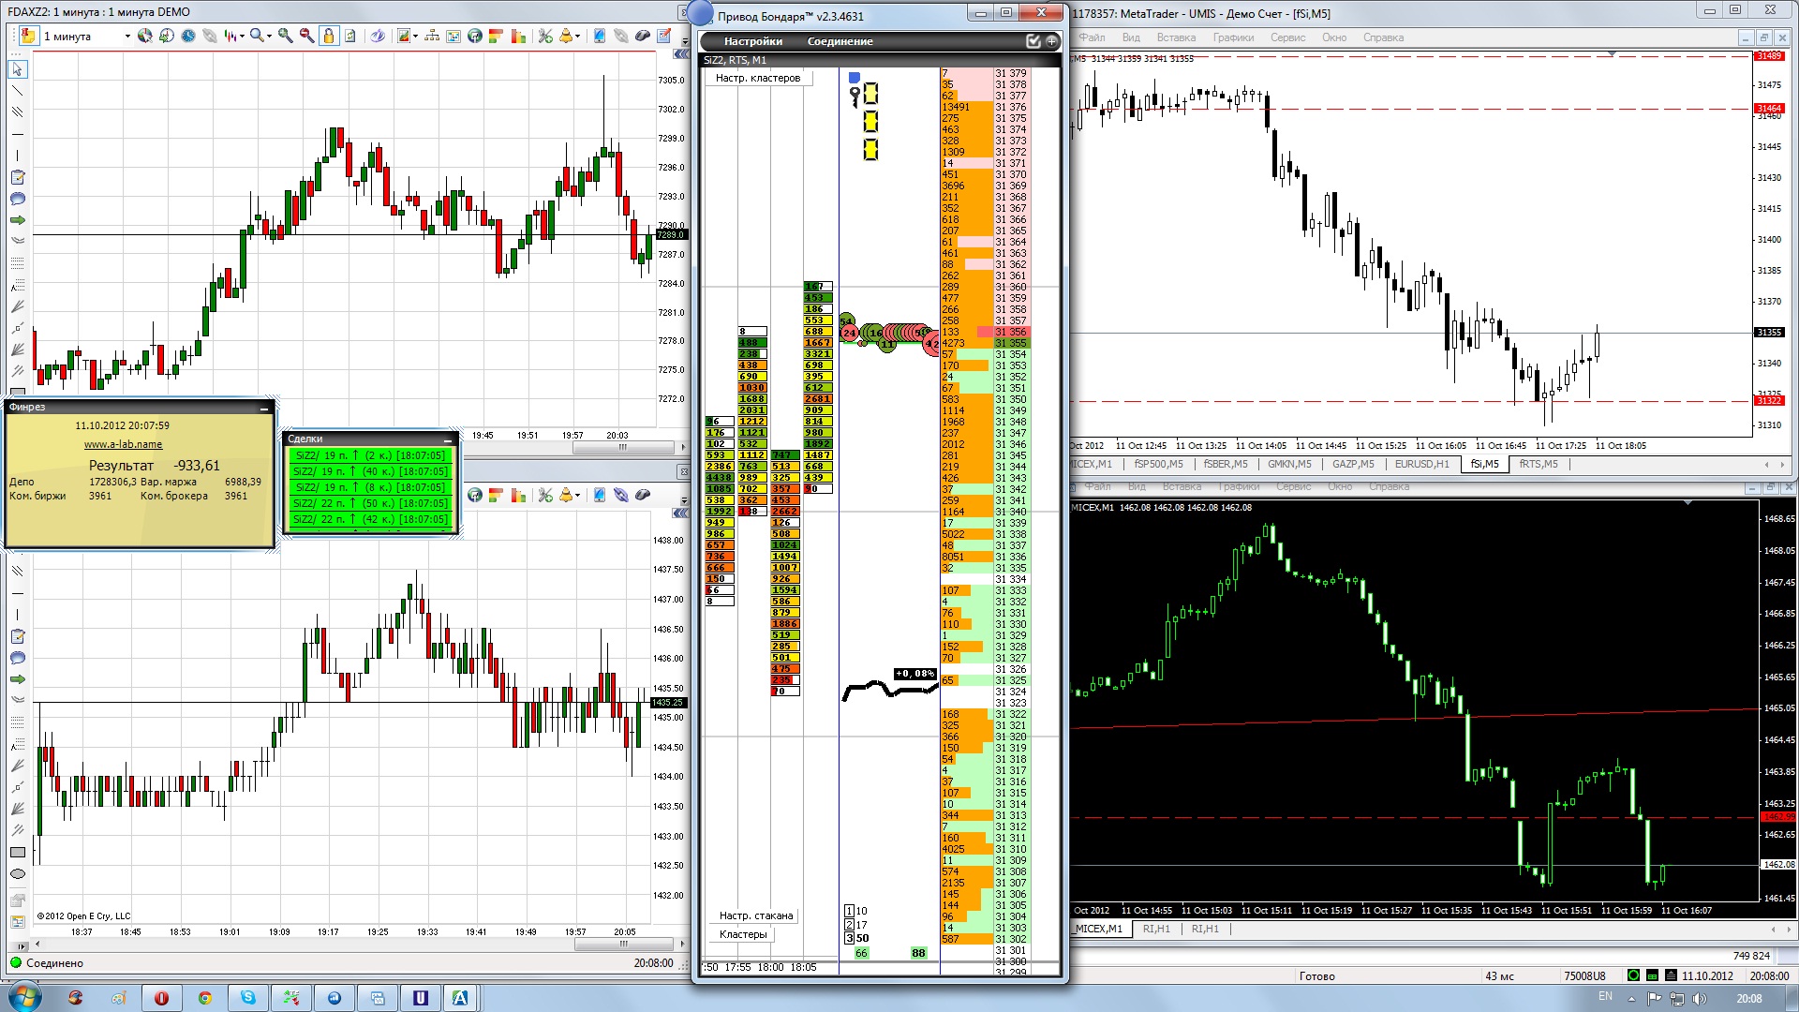Open the Skype icon in the Windows taskbar

pyautogui.click(x=247, y=998)
